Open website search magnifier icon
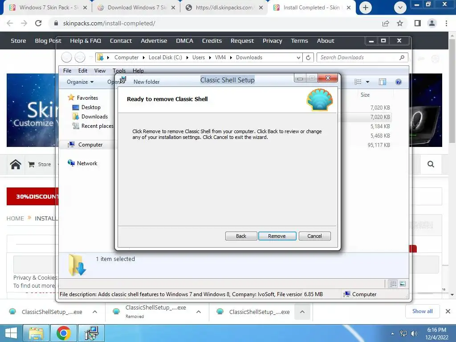This screenshot has height=342, width=456. tap(431, 164)
